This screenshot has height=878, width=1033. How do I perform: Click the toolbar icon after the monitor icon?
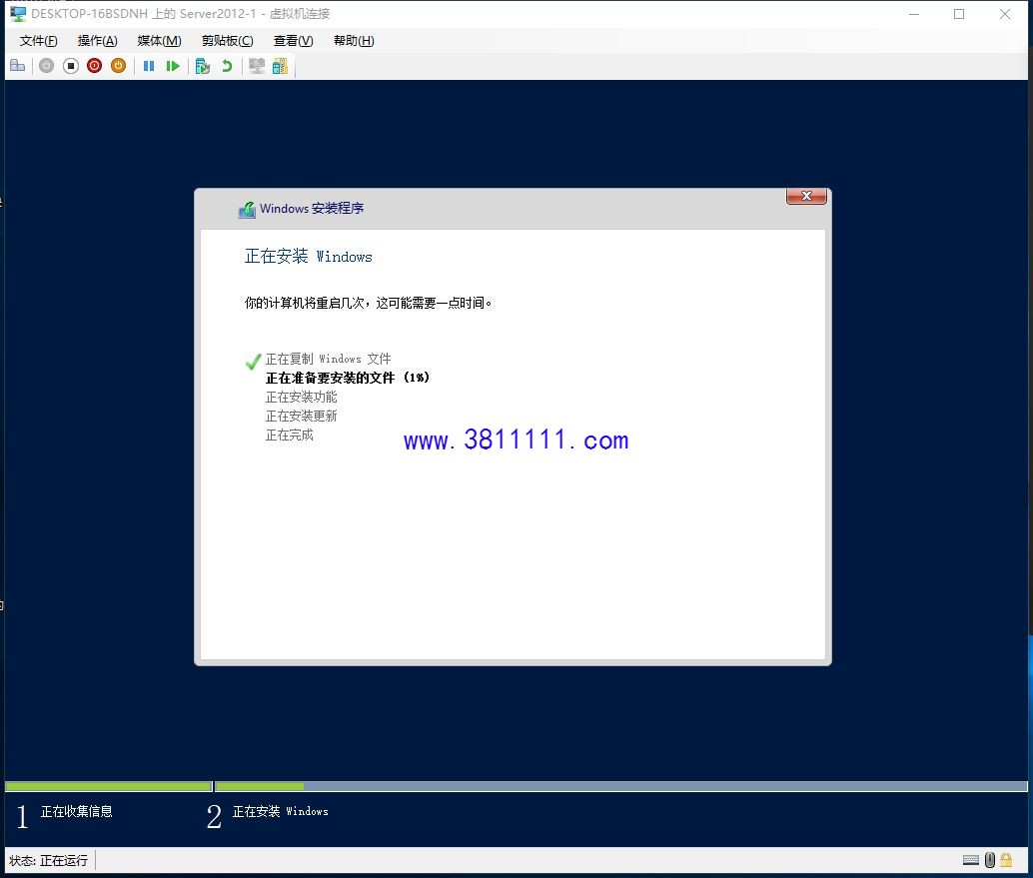280,66
